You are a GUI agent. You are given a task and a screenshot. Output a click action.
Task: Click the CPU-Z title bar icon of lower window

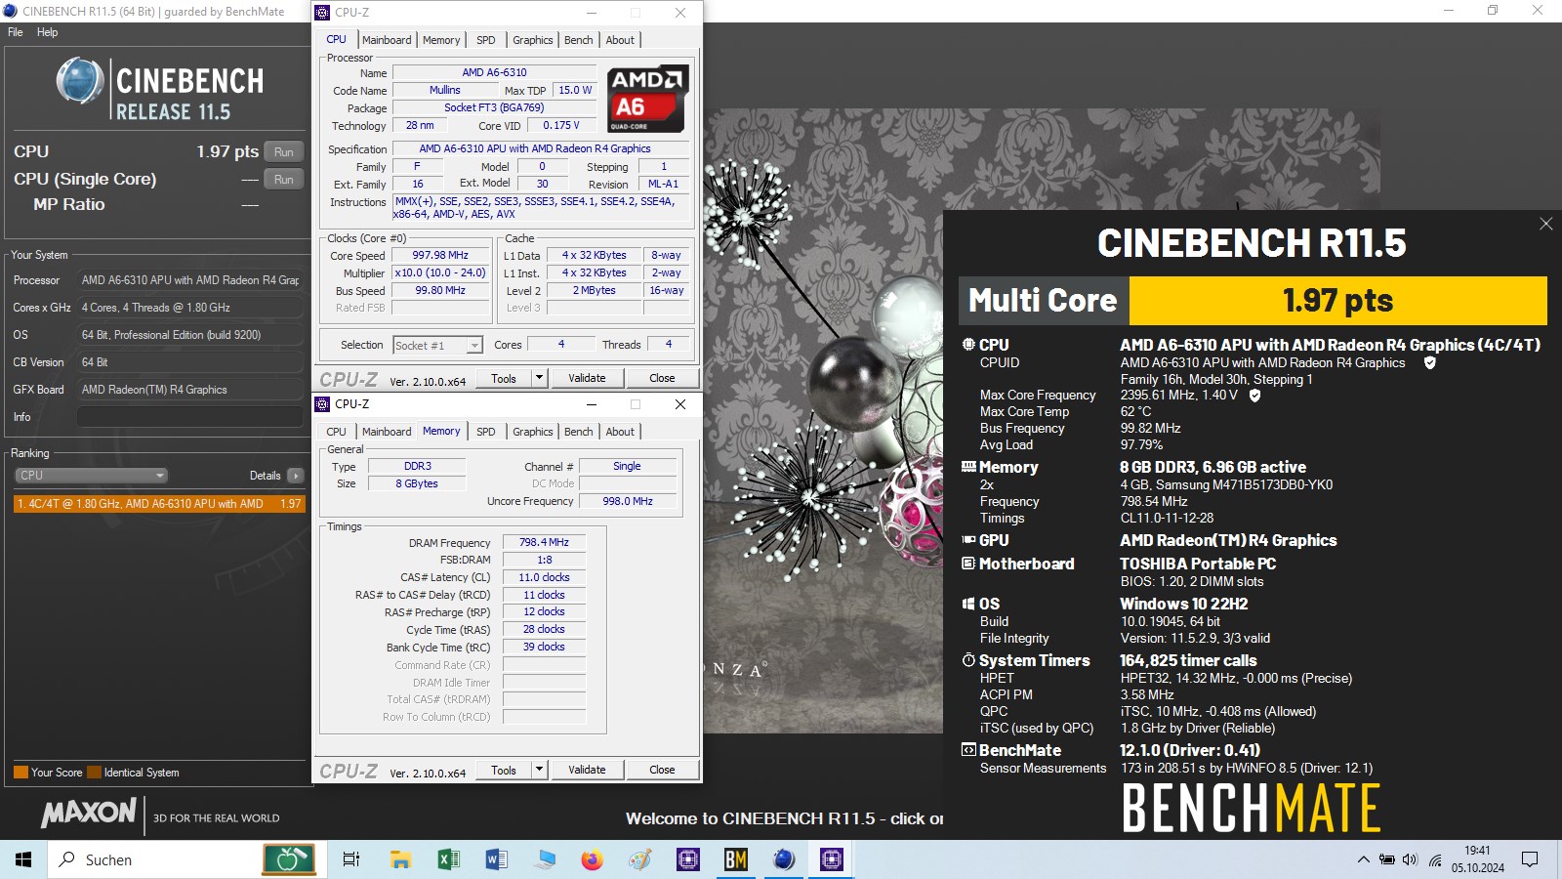point(322,404)
